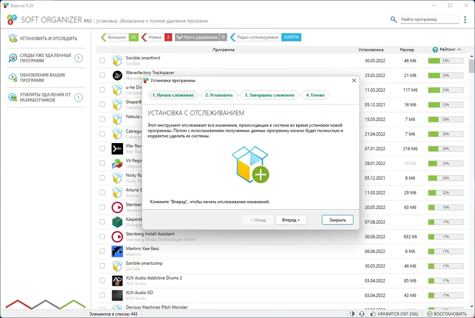Check the Kaspersky row checkbox
Viewport: 475px width, 318px height.
click(x=103, y=222)
